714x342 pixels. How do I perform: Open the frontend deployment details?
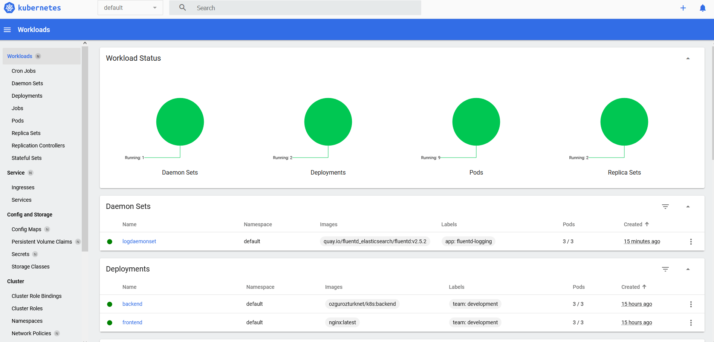132,322
